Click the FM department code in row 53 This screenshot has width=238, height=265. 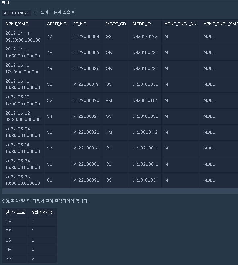pos(109,100)
